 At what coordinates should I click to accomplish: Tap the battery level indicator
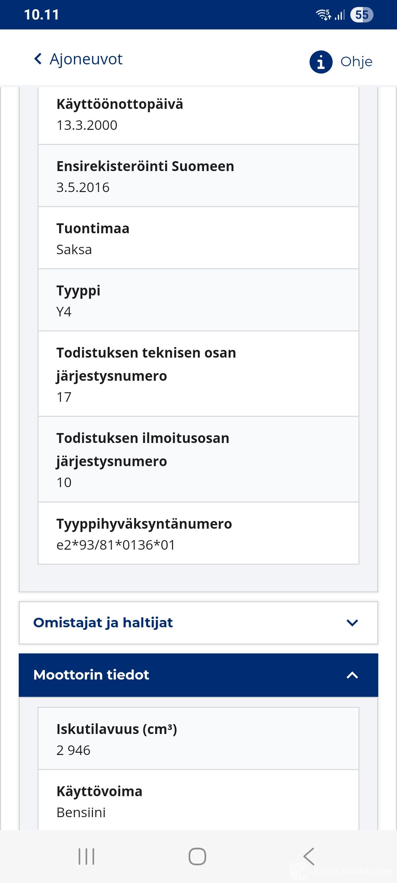[x=362, y=15]
